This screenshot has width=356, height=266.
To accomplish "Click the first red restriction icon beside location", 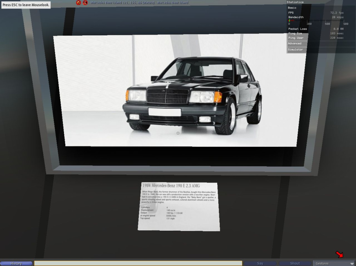I will (78, 3).
